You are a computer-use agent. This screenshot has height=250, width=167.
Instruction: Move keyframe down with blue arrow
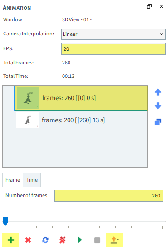pos(158,106)
